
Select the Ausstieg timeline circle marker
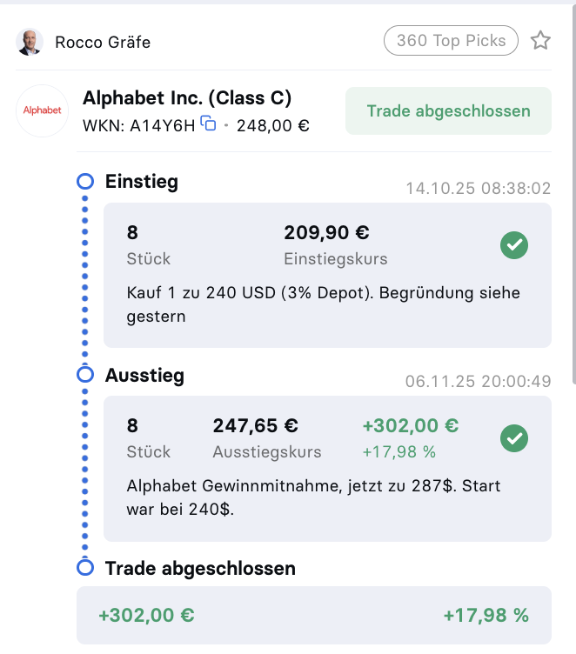[85, 375]
